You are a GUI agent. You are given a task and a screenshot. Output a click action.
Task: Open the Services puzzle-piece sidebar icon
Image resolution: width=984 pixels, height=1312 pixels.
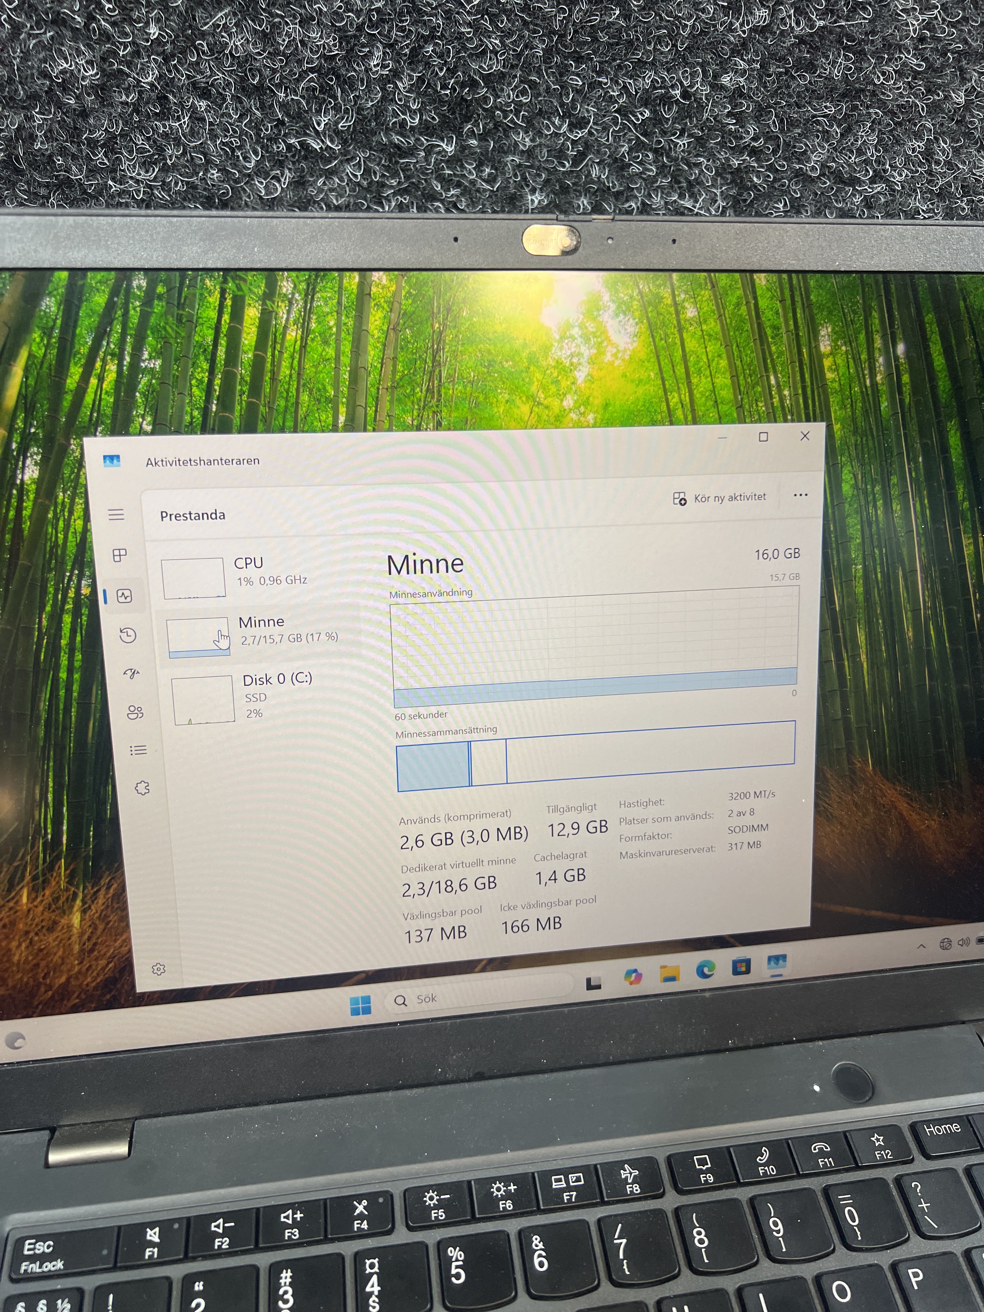pyautogui.click(x=142, y=788)
